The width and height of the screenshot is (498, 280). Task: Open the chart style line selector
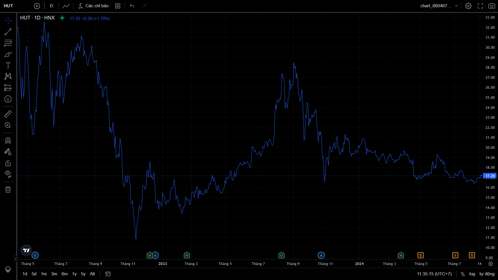point(66,6)
